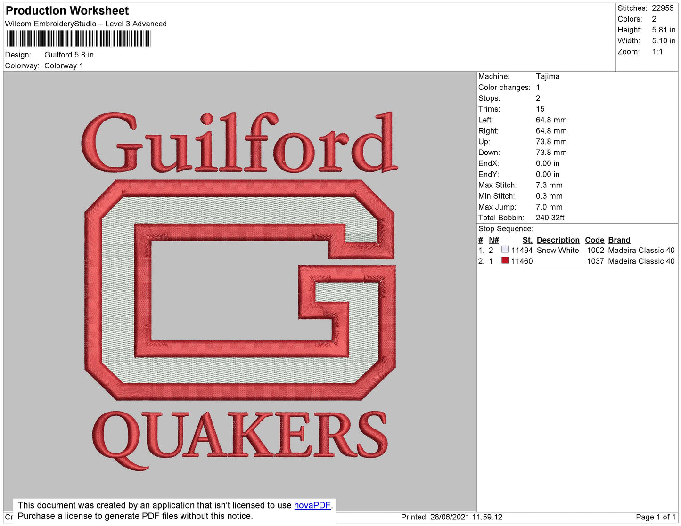Click the Zoom value 1:1
Image resolution: width=681 pixels, height=526 pixels.
click(x=657, y=52)
